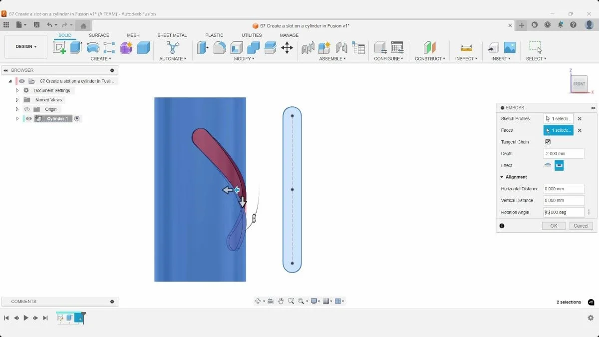
Task: Select the Offset Plane construct icon
Action: tap(429, 47)
